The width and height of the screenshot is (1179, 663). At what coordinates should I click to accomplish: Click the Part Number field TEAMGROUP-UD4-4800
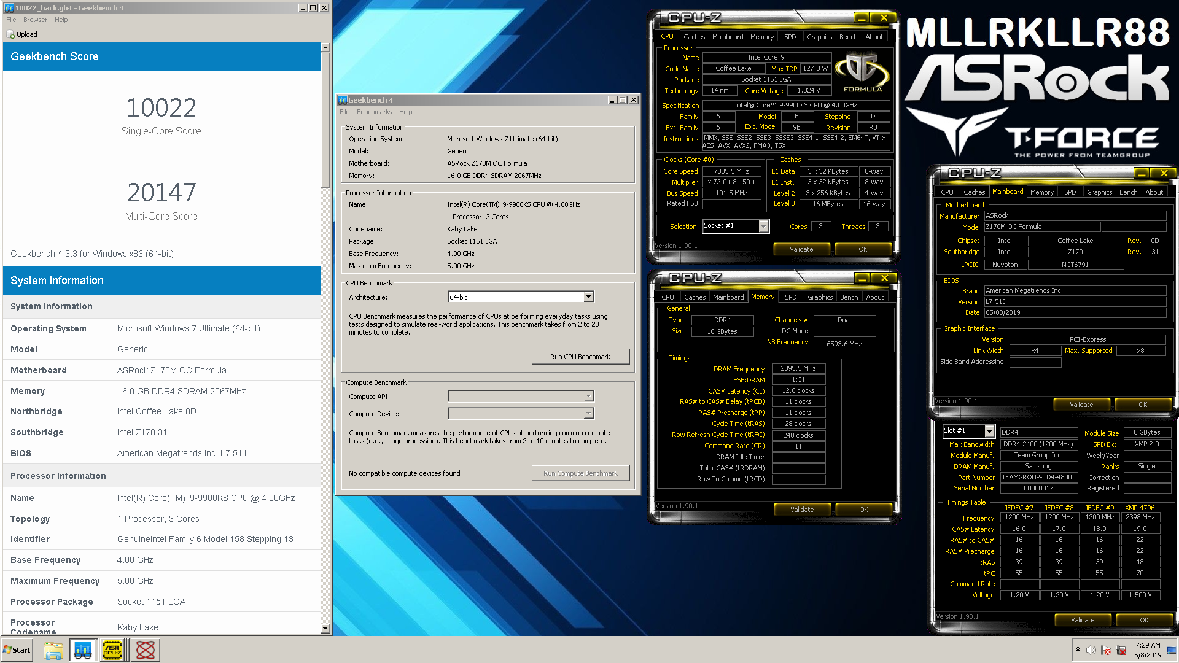pos(1039,478)
